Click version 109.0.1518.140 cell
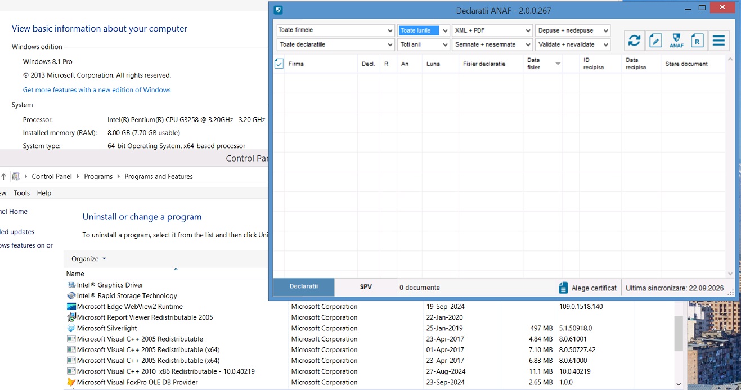This screenshot has height=390, width=741. [581, 307]
